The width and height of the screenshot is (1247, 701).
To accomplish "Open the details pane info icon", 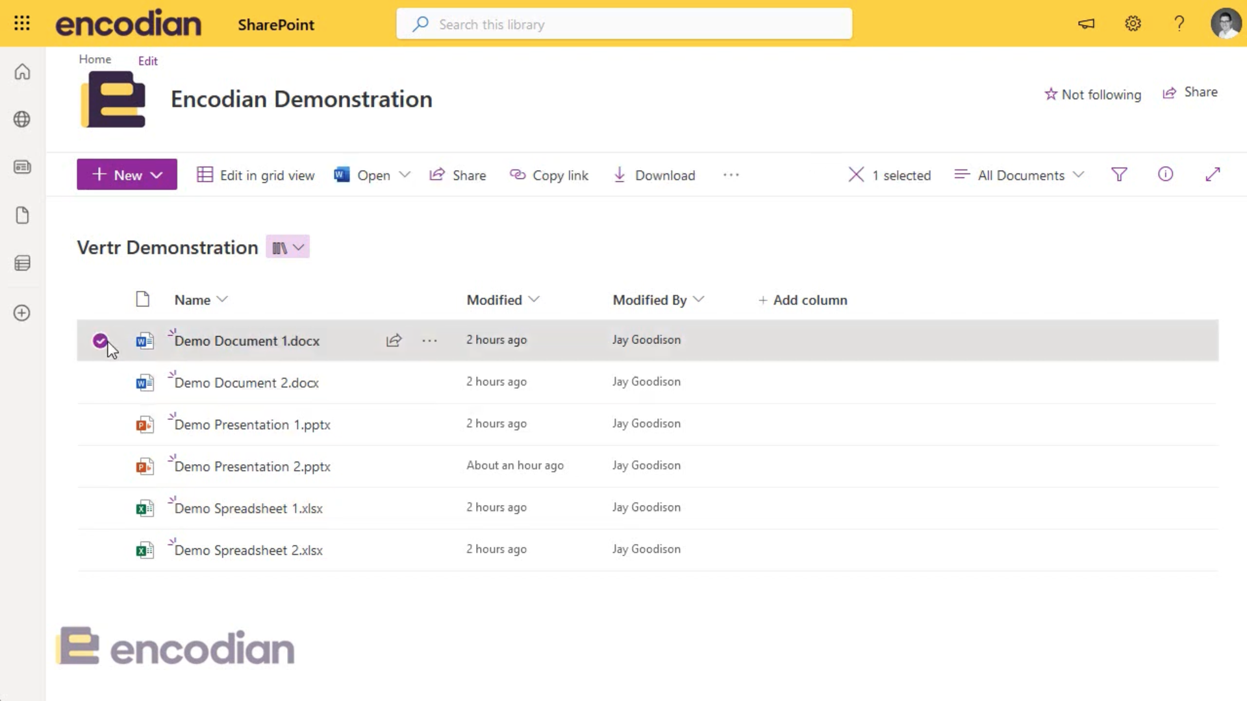I will tap(1166, 174).
